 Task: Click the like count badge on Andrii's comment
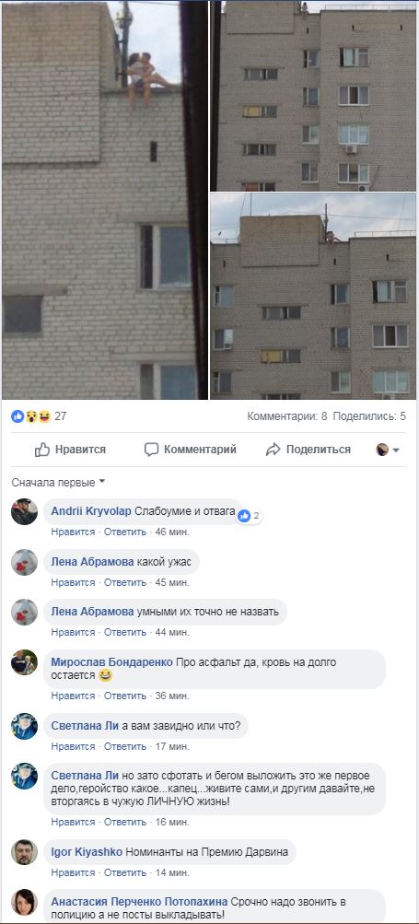click(x=250, y=516)
